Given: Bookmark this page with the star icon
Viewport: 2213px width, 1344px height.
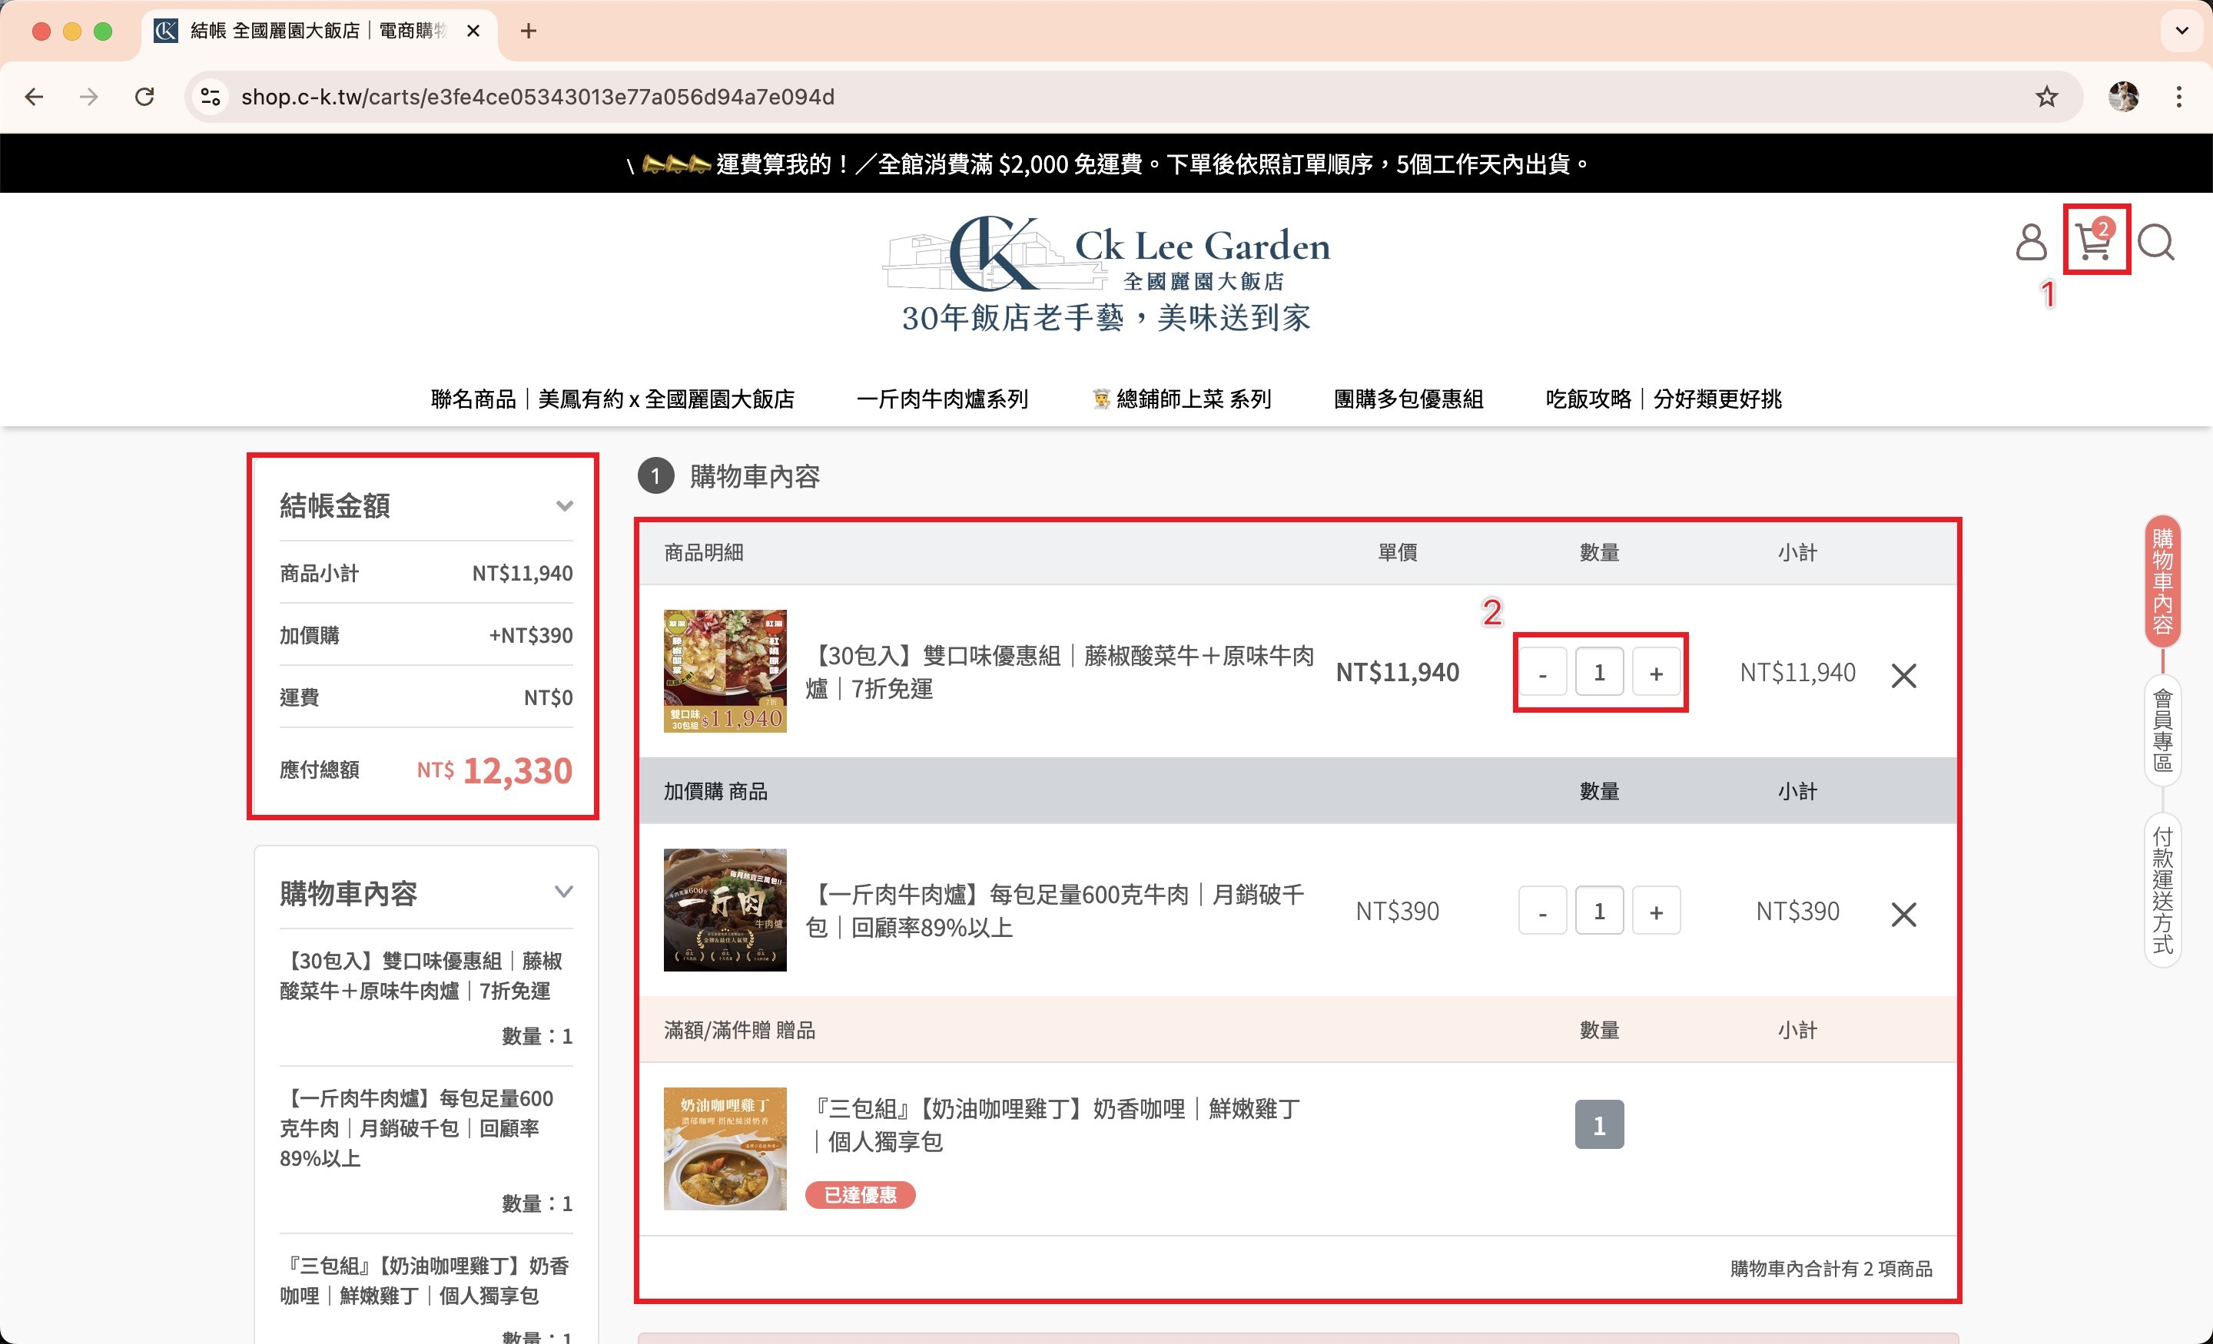Looking at the screenshot, I should (2047, 97).
